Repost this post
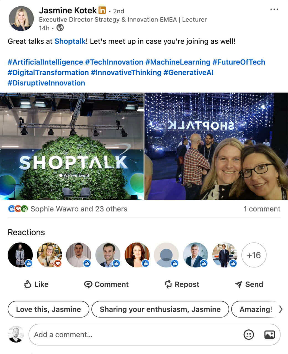 pos(182,284)
